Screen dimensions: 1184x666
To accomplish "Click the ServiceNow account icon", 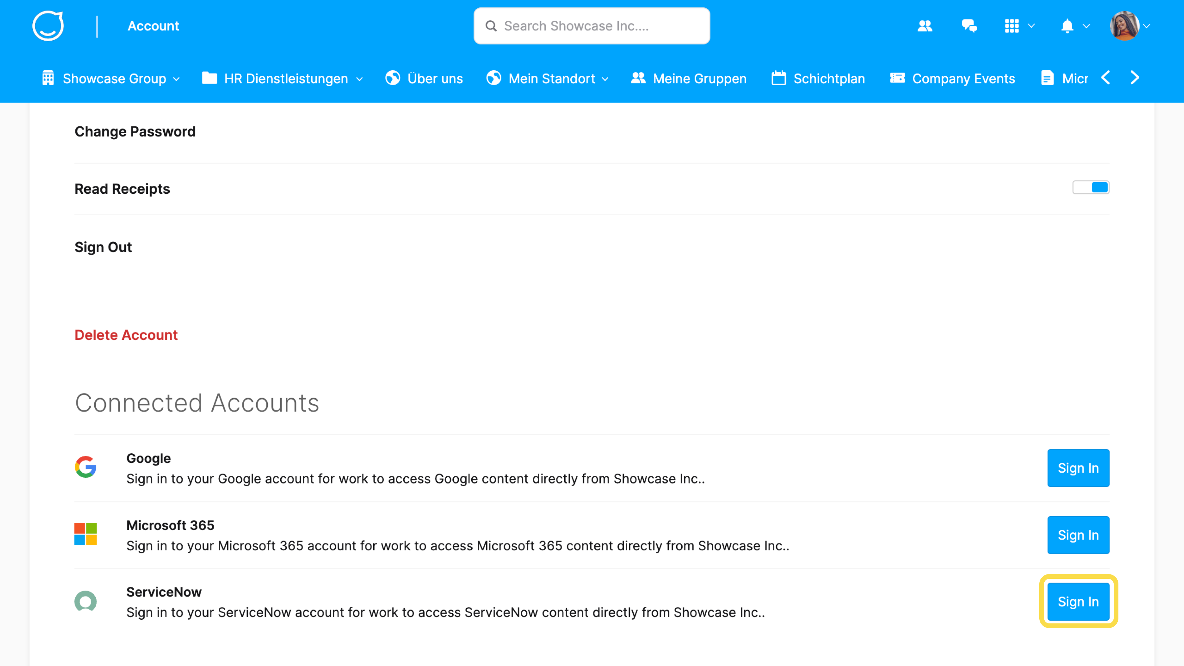I will tap(86, 601).
